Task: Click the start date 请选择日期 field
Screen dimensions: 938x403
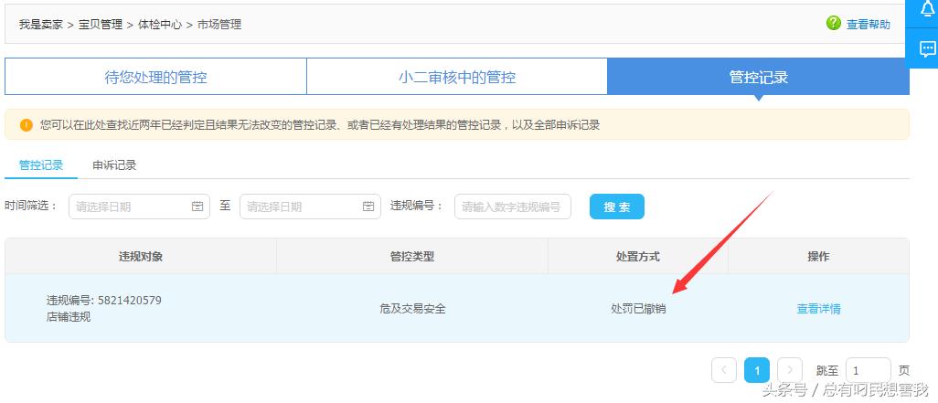Action: (x=139, y=207)
